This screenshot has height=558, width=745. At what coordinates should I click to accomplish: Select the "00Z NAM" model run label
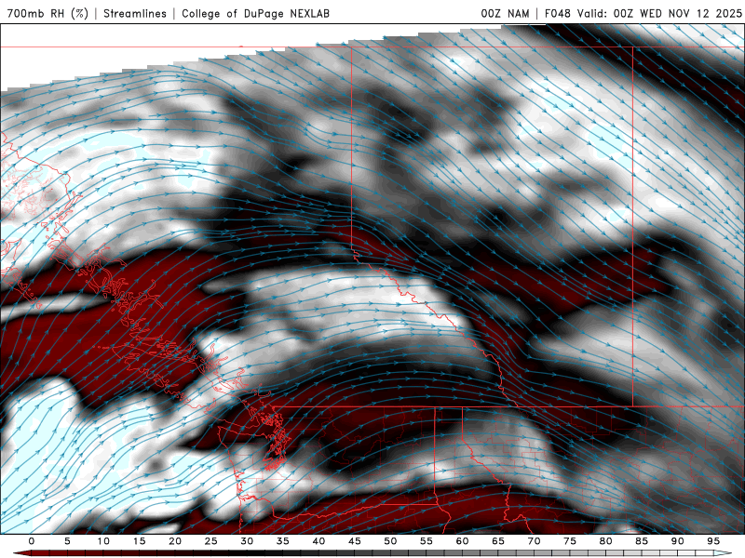(x=505, y=13)
